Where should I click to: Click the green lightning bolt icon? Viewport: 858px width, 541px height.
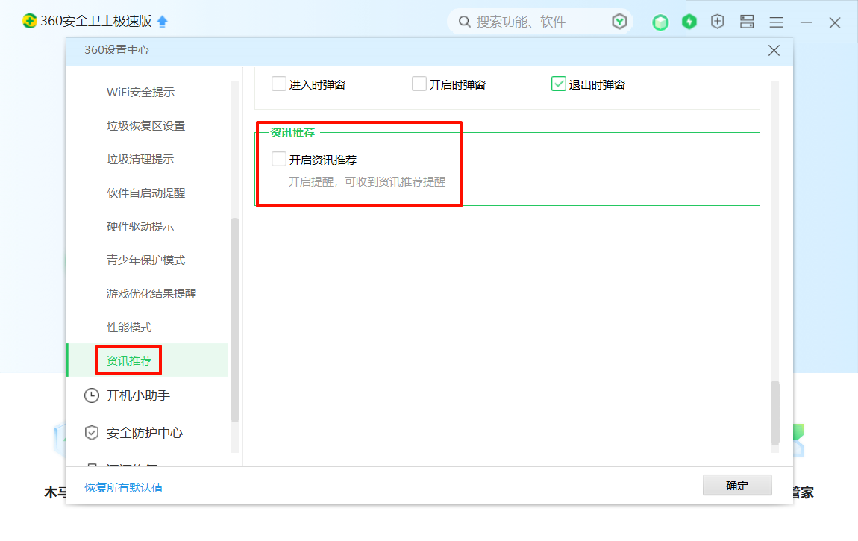tap(689, 22)
